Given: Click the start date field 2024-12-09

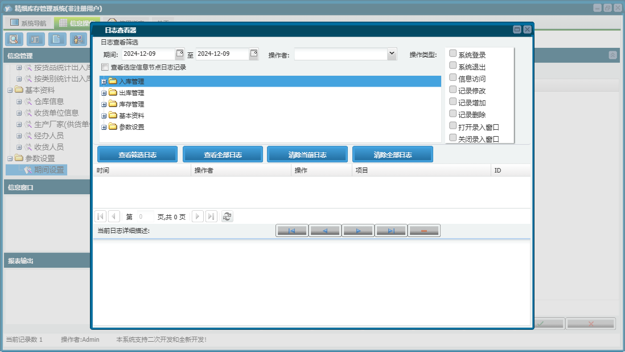Looking at the screenshot, I should [x=148, y=54].
